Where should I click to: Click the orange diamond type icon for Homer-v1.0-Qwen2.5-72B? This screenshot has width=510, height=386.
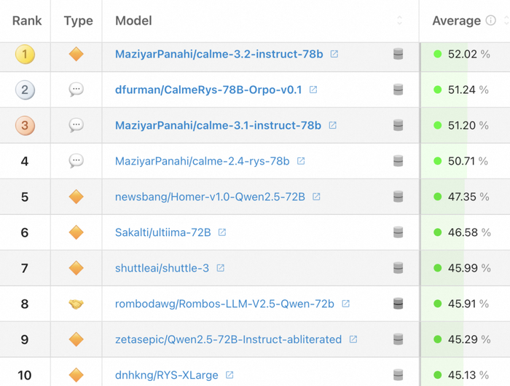(x=76, y=197)
